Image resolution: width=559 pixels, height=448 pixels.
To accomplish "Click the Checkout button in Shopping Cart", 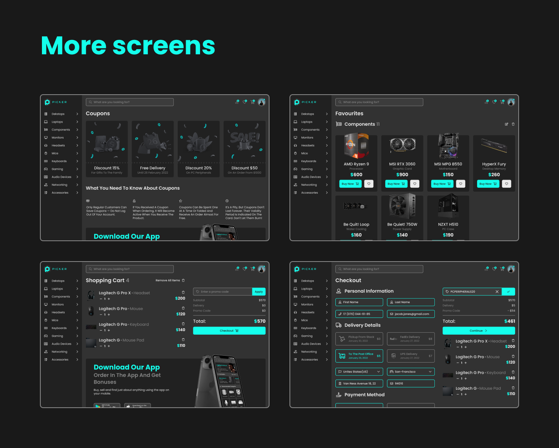I will [x=229, y=331].
